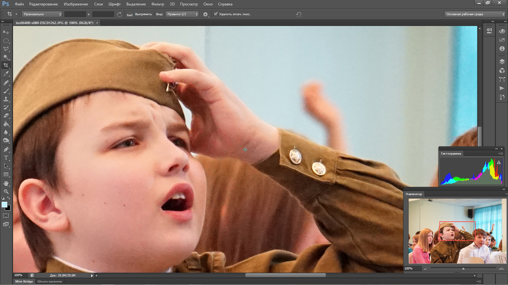Toggle Quick Mask mode
508x285 pixels.
(6, 215)
